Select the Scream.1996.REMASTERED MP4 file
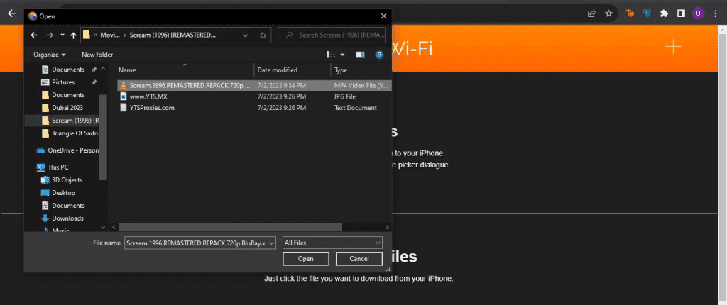This screenshot has width=727, height=305. click(254, 85)
